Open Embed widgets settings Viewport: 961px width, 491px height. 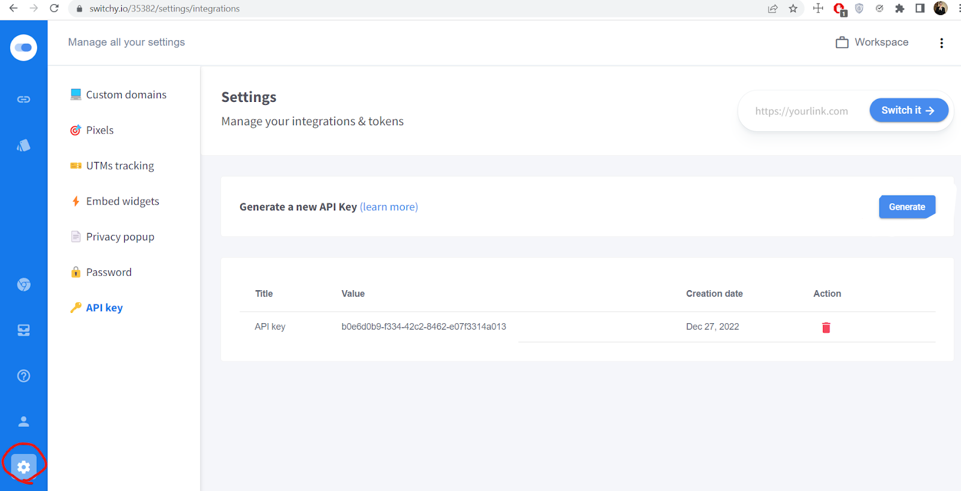(x=115, y=201)
